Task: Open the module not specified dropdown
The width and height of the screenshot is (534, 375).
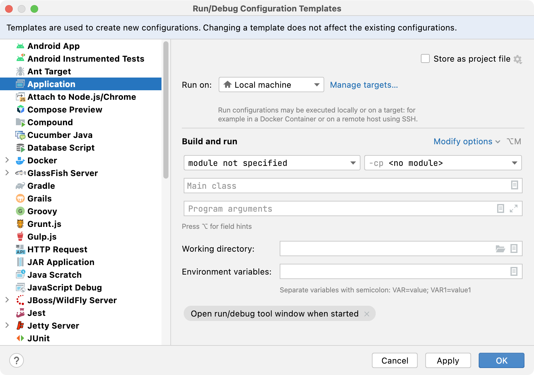Action: tap(272, 163)
